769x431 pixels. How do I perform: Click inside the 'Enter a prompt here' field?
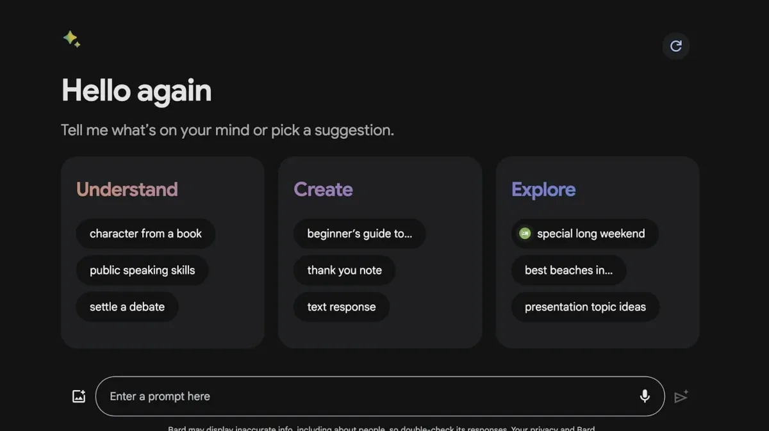point(380,396)
